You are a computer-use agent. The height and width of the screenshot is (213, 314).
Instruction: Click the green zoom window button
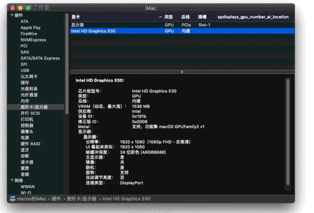28,8
